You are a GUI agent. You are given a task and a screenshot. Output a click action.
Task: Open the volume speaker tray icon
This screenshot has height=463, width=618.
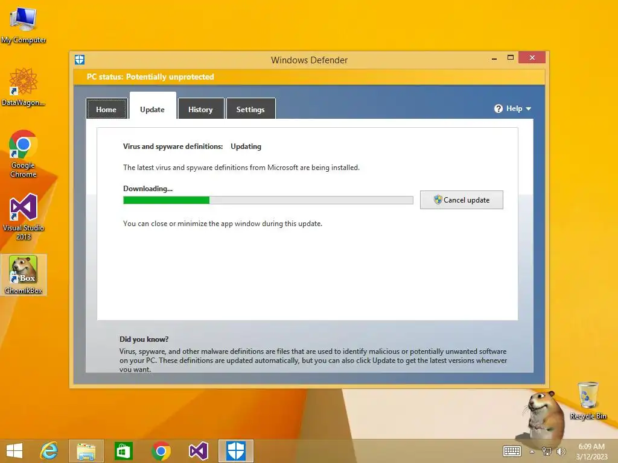click(561, 451)
